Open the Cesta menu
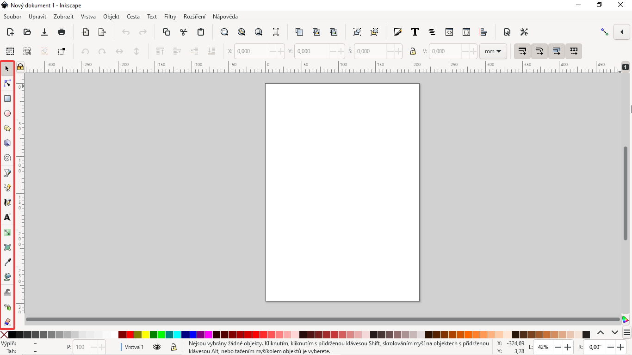The width and height of the screenshot is (632, 355). (x=133, y=17)
